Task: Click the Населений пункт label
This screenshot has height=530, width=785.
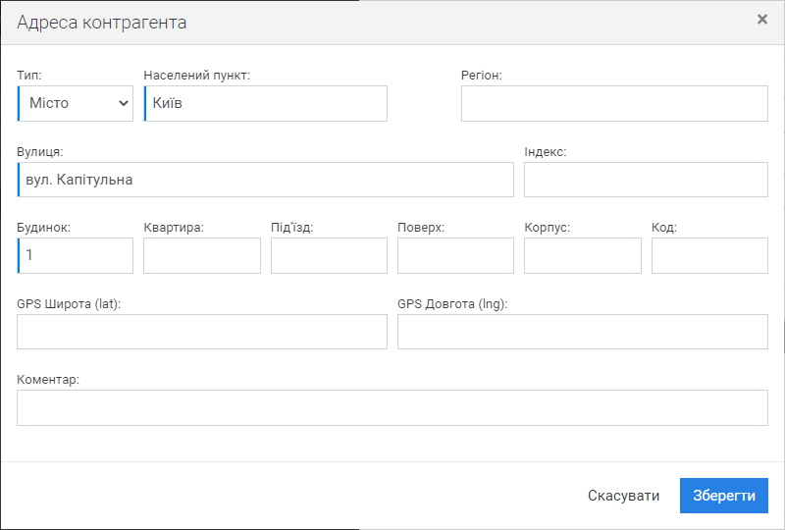Action: pyautogui.click(x=197, y=76)
